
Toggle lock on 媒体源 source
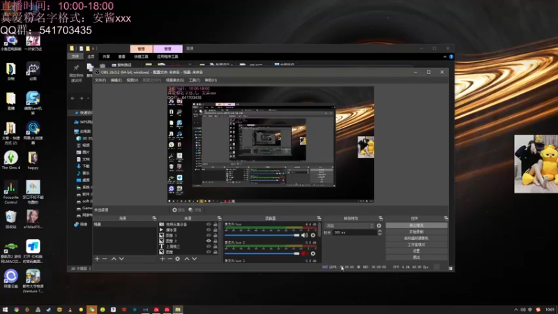pos(215,230)
